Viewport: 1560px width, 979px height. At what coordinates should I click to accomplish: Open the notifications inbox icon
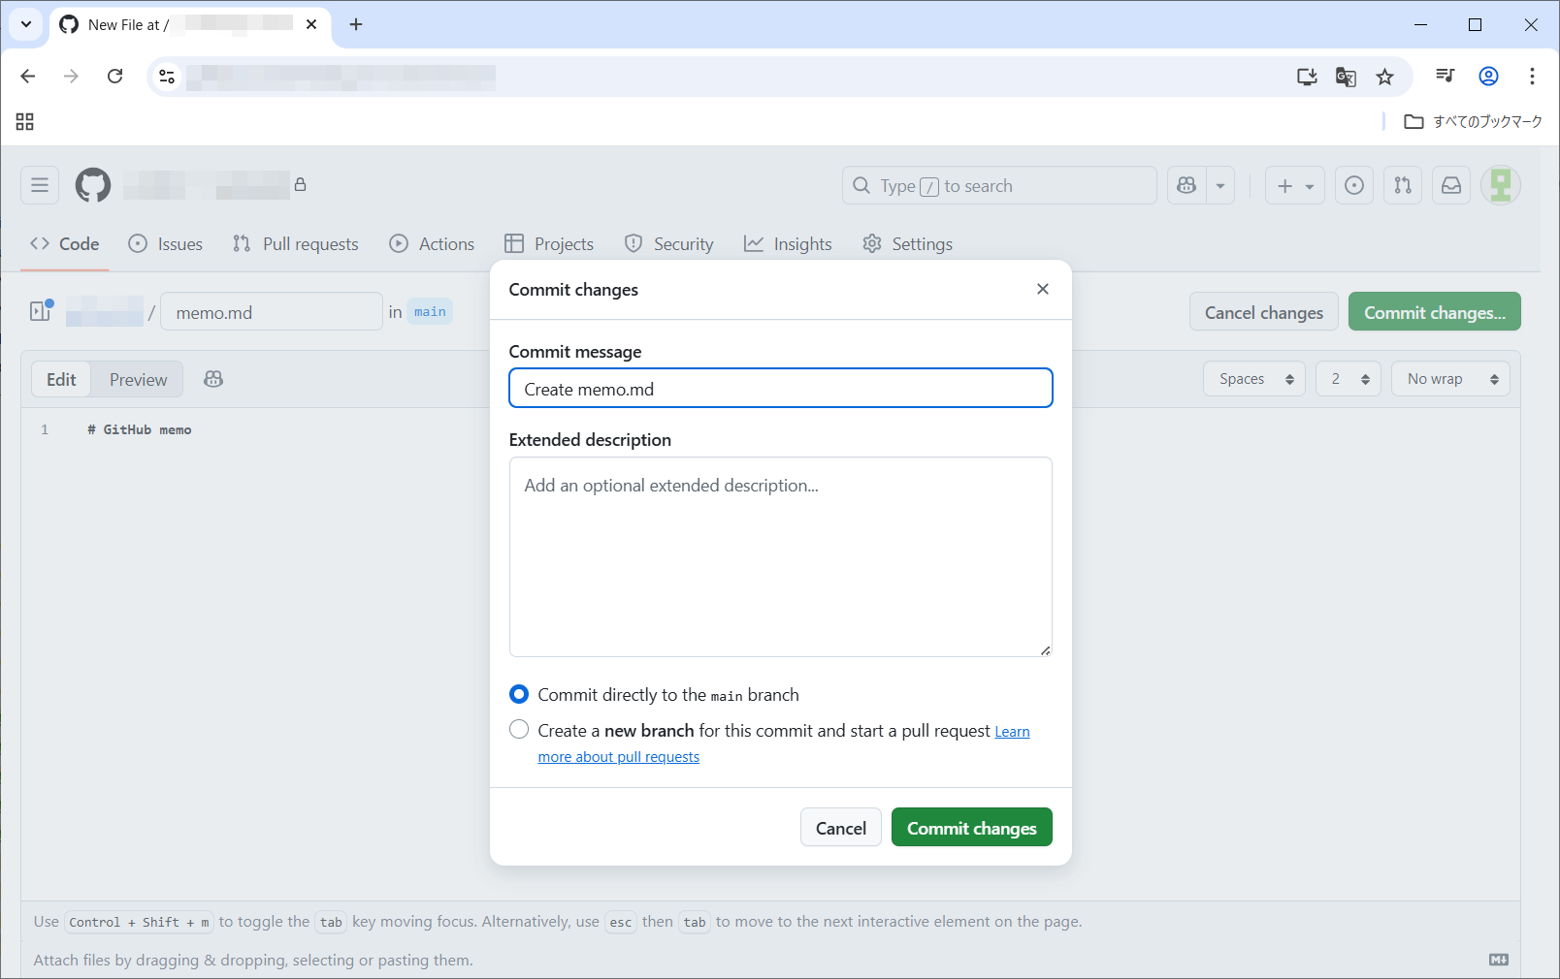(x=1451, y=185)
